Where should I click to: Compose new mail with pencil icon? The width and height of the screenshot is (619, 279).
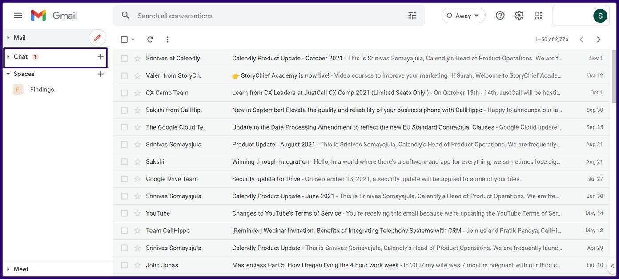(97, 38)
